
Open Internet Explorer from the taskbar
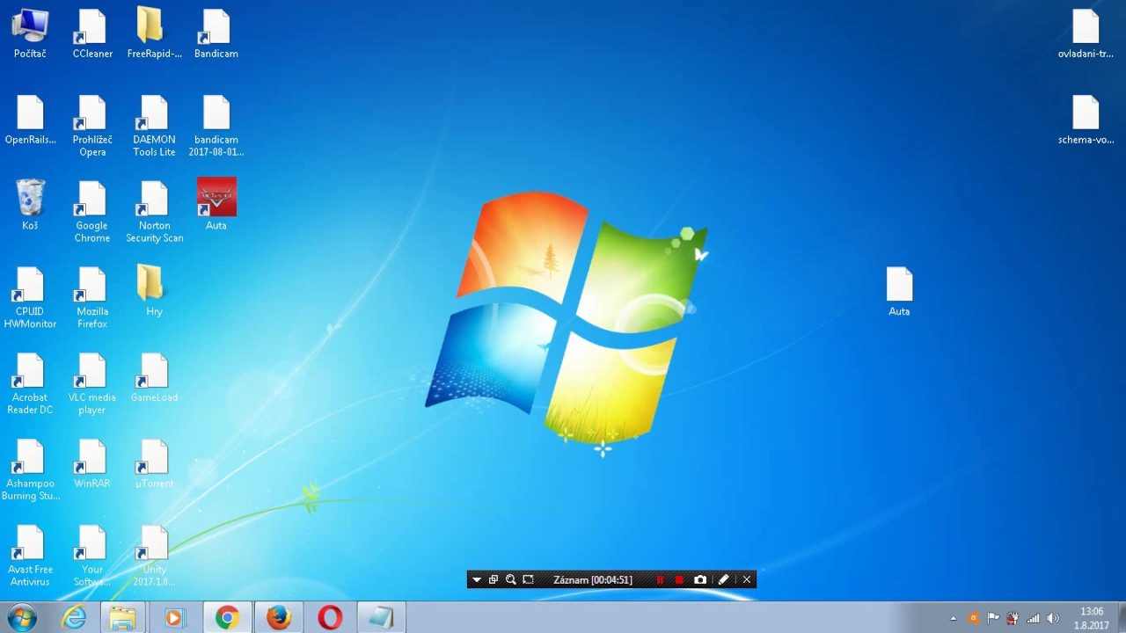coord(74,618)
